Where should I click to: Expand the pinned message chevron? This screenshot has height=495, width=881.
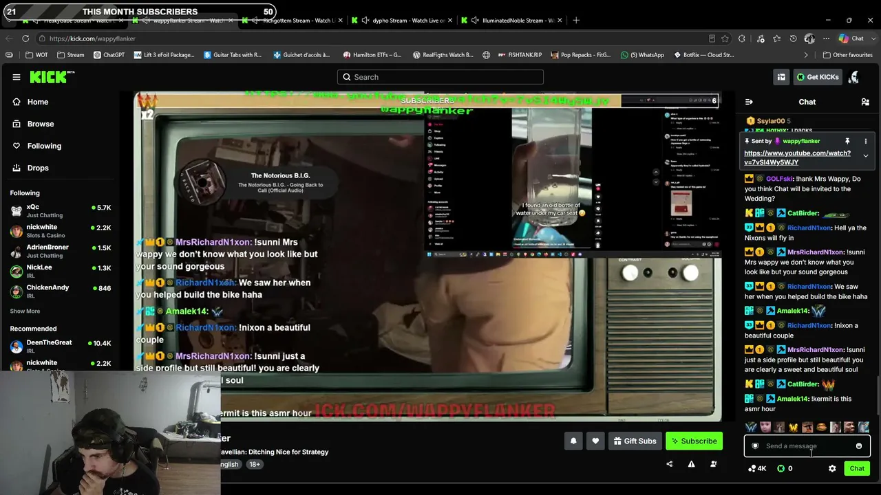(x=866, y=156)
